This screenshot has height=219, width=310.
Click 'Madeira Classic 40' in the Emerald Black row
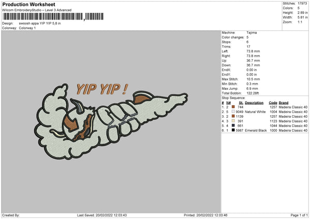(293, 131)
